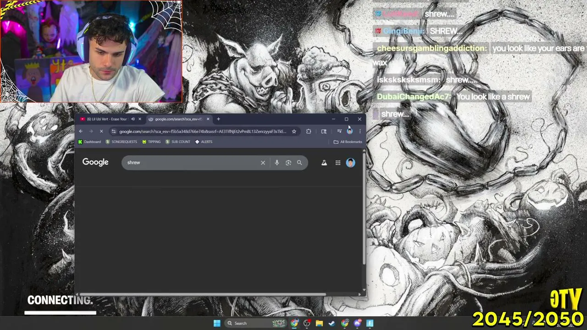
Task: Open Steam from the taskbar
Action: pyautogui.click(x=332, y=323)
